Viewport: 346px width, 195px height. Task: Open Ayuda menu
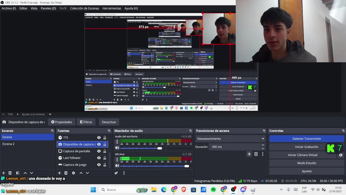(x=131, y=8)
